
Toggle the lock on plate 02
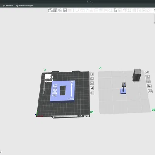coord(149,86)
